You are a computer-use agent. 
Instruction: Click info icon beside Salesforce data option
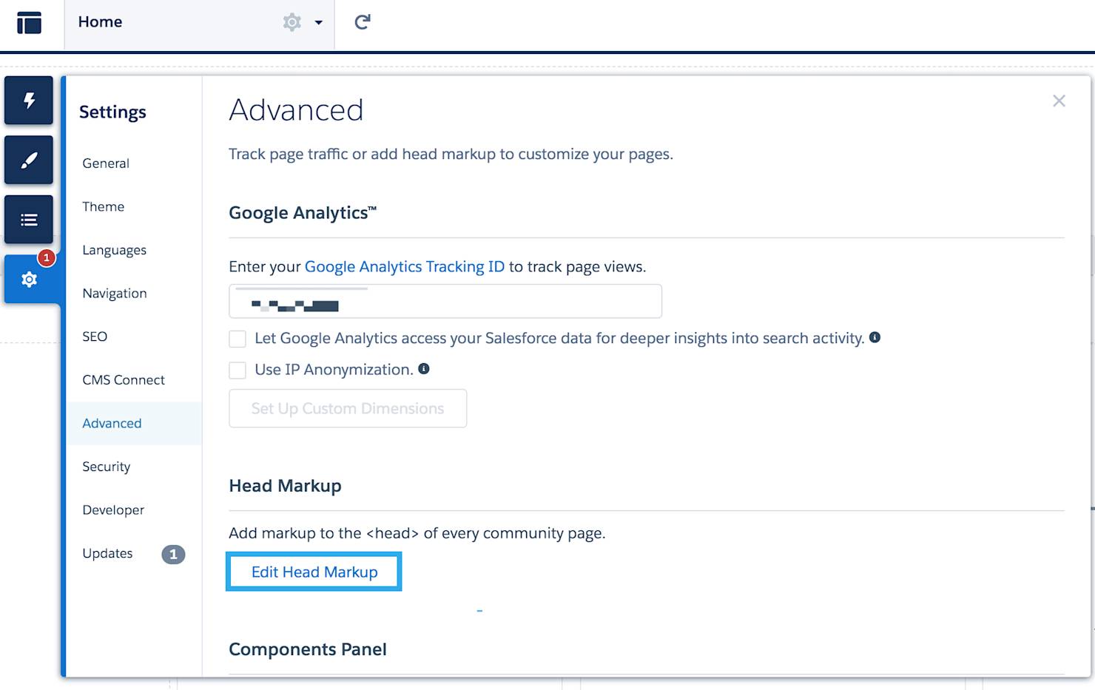pos(875,337)
